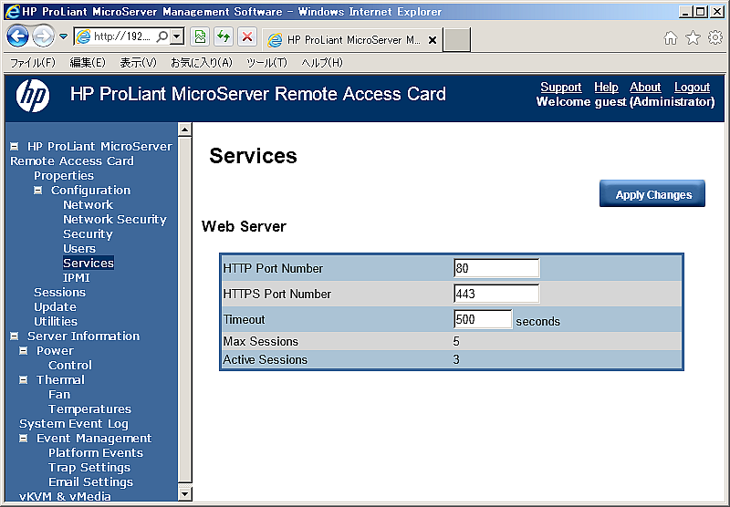Click the HTTP Port Number field
The image size is (730, 507).
pyautogui.click(x=496, y=268)
